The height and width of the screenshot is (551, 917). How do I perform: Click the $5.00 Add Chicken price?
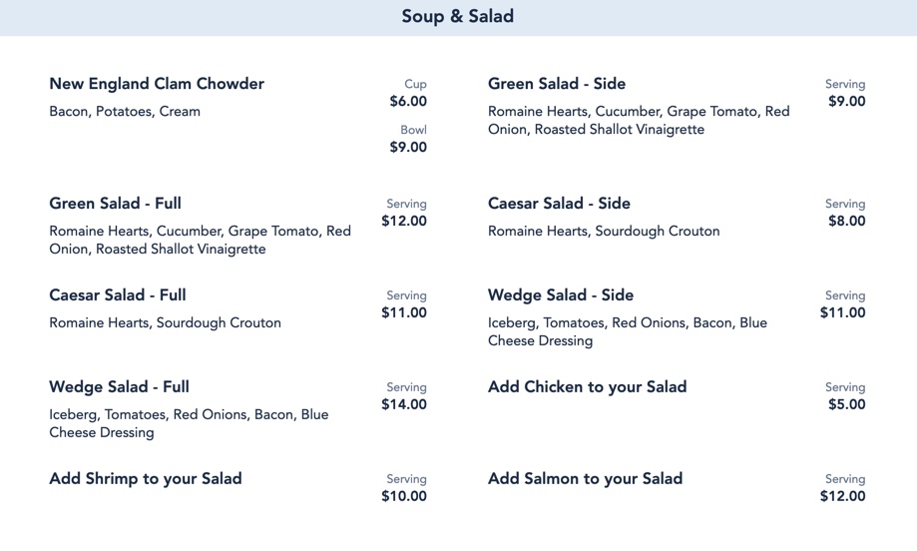[x=846, y=404]
